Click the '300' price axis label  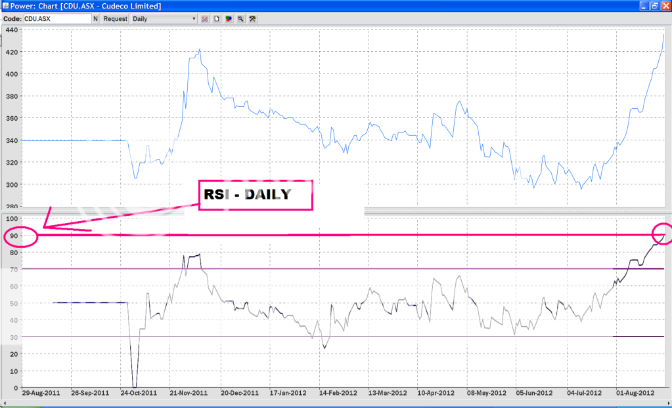click(x=12, y=185)
